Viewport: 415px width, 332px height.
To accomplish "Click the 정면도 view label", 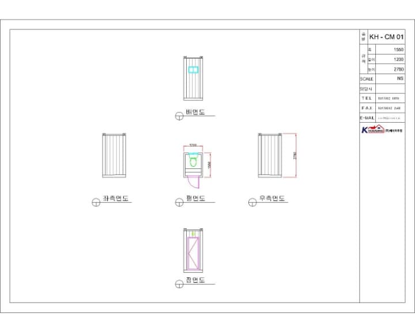I will tap(195, 280).
